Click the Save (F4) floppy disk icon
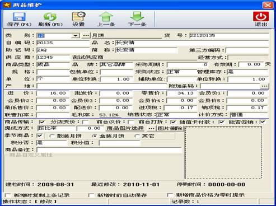Screen dimensions: 276x206 (x=19, y=17)
